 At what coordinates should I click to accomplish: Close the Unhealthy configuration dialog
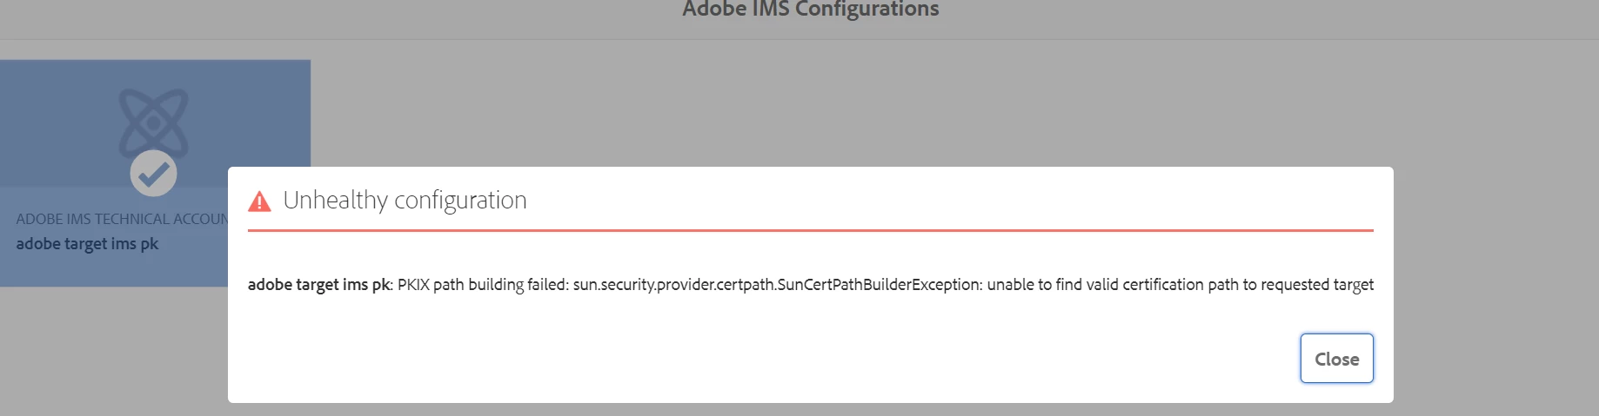coord(1336,359)
